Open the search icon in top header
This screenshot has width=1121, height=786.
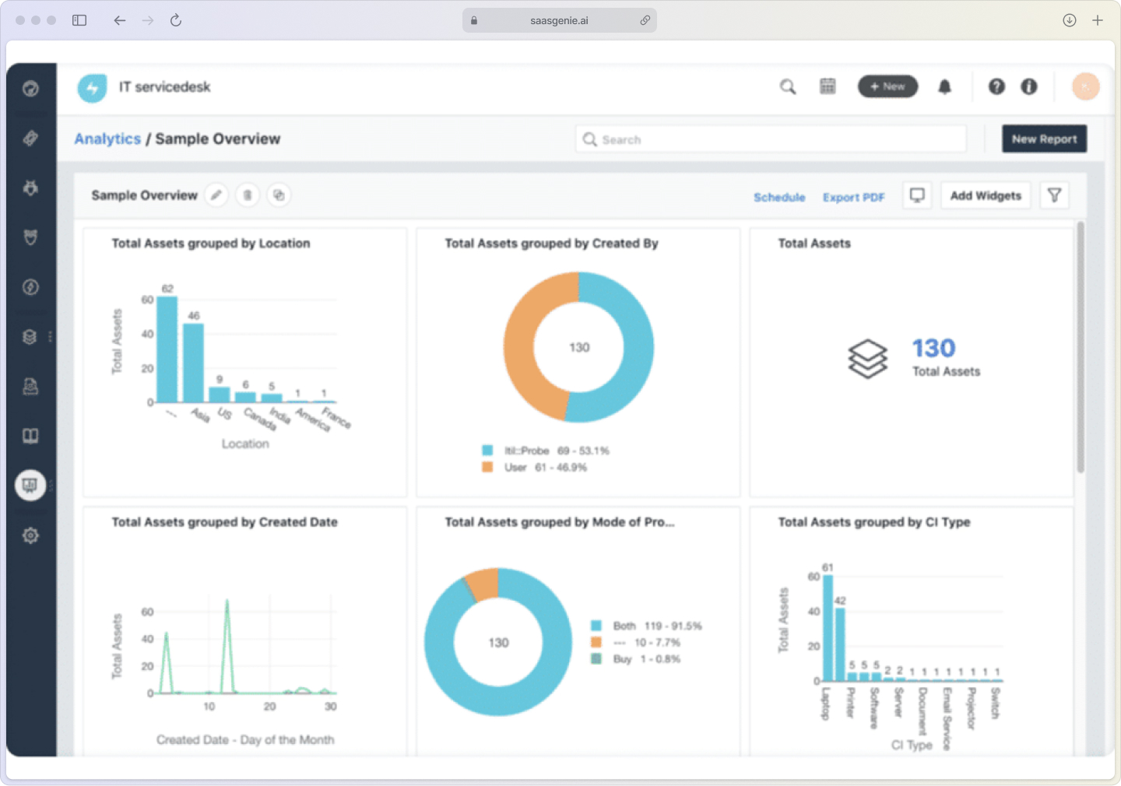[788, 86]
